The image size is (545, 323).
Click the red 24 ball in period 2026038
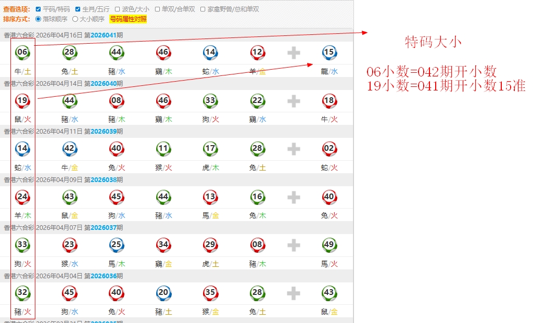[22, 197]
